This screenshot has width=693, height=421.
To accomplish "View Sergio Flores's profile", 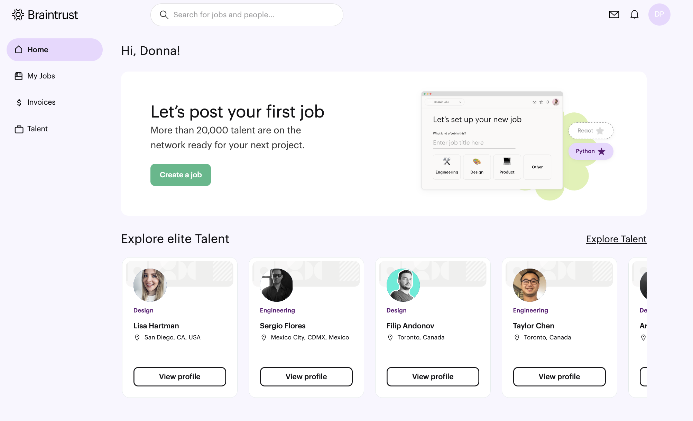I will pyautogui.click(x=306, y=377).
